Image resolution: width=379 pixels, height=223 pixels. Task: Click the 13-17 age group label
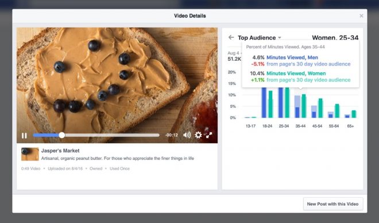250,126
